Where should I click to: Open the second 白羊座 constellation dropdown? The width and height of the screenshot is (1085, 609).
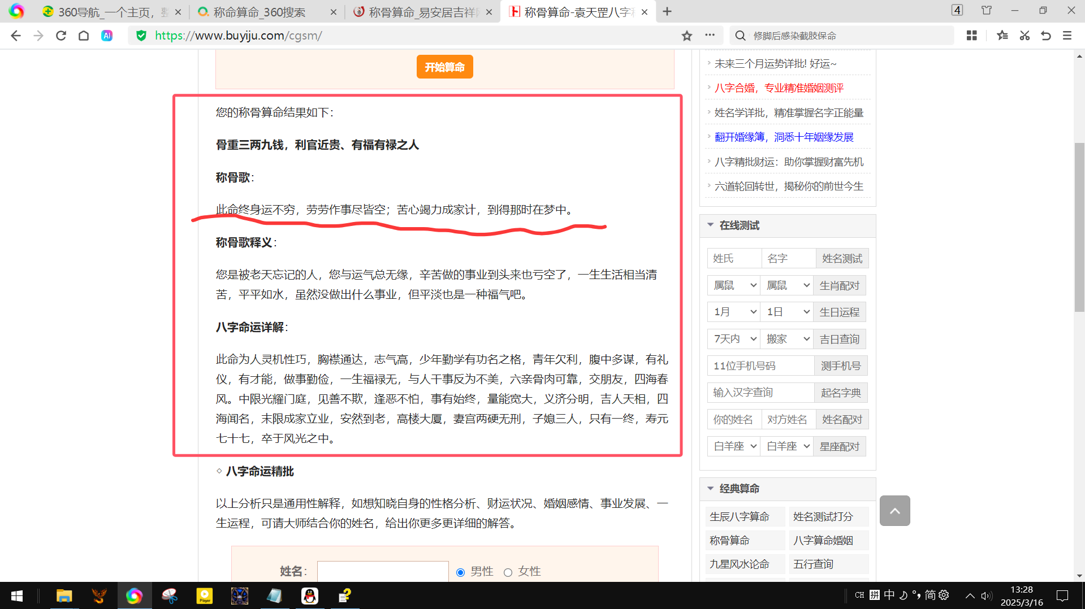(x=786, y=446)
